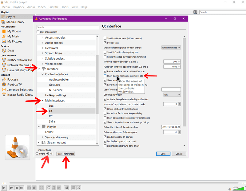
Task: Select Qt under Main interfaces
Action: coord(50,111)
